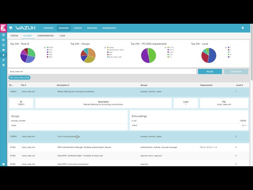Viewport: 253px width, 190px height.
Task: Click the orange slice of Groups pie
Action: tap(92, 53)
